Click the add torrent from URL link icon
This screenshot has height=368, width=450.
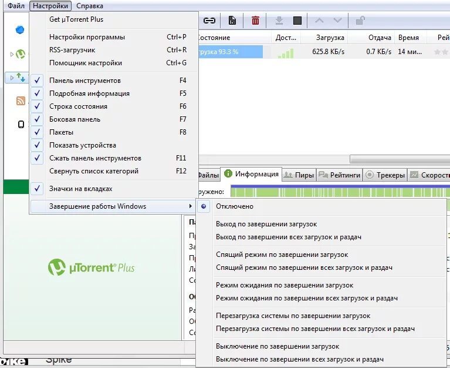(209, 21)
